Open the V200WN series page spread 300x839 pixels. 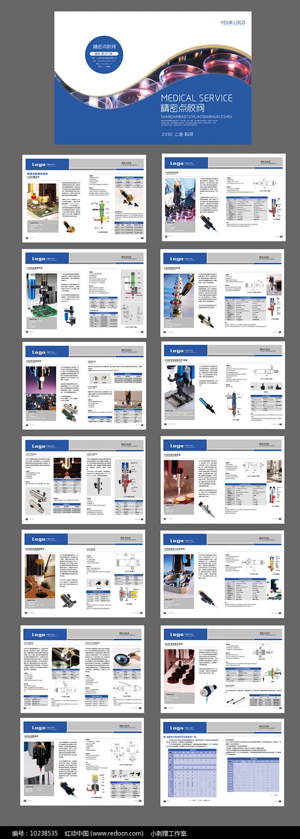click(x=222, y=293)
